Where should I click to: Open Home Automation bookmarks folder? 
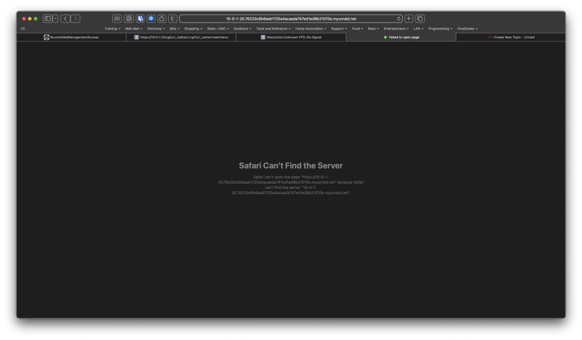[x=311, y=28]
